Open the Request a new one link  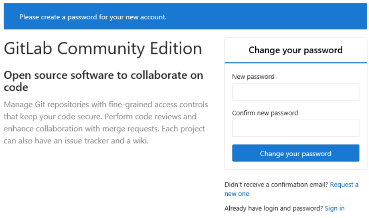[344, 184]
